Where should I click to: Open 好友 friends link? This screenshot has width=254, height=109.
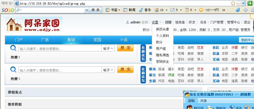click(x=192, y=22)
